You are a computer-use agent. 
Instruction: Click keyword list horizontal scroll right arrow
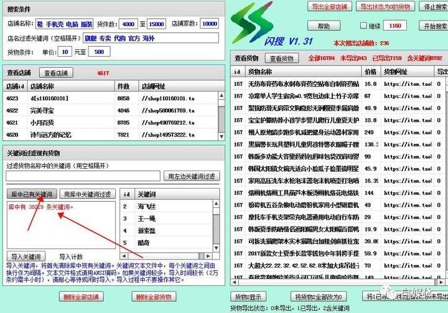(208, 256)
